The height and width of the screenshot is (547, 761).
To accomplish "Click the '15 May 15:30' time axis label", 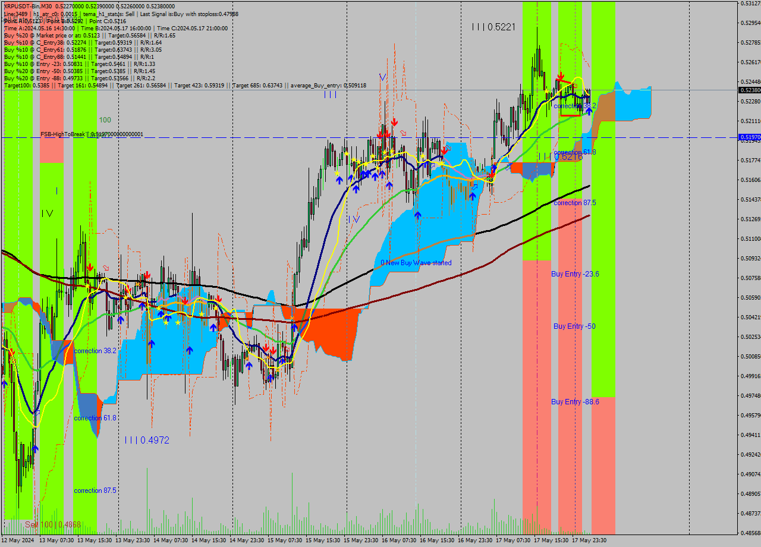I will [x=323, y=540].
